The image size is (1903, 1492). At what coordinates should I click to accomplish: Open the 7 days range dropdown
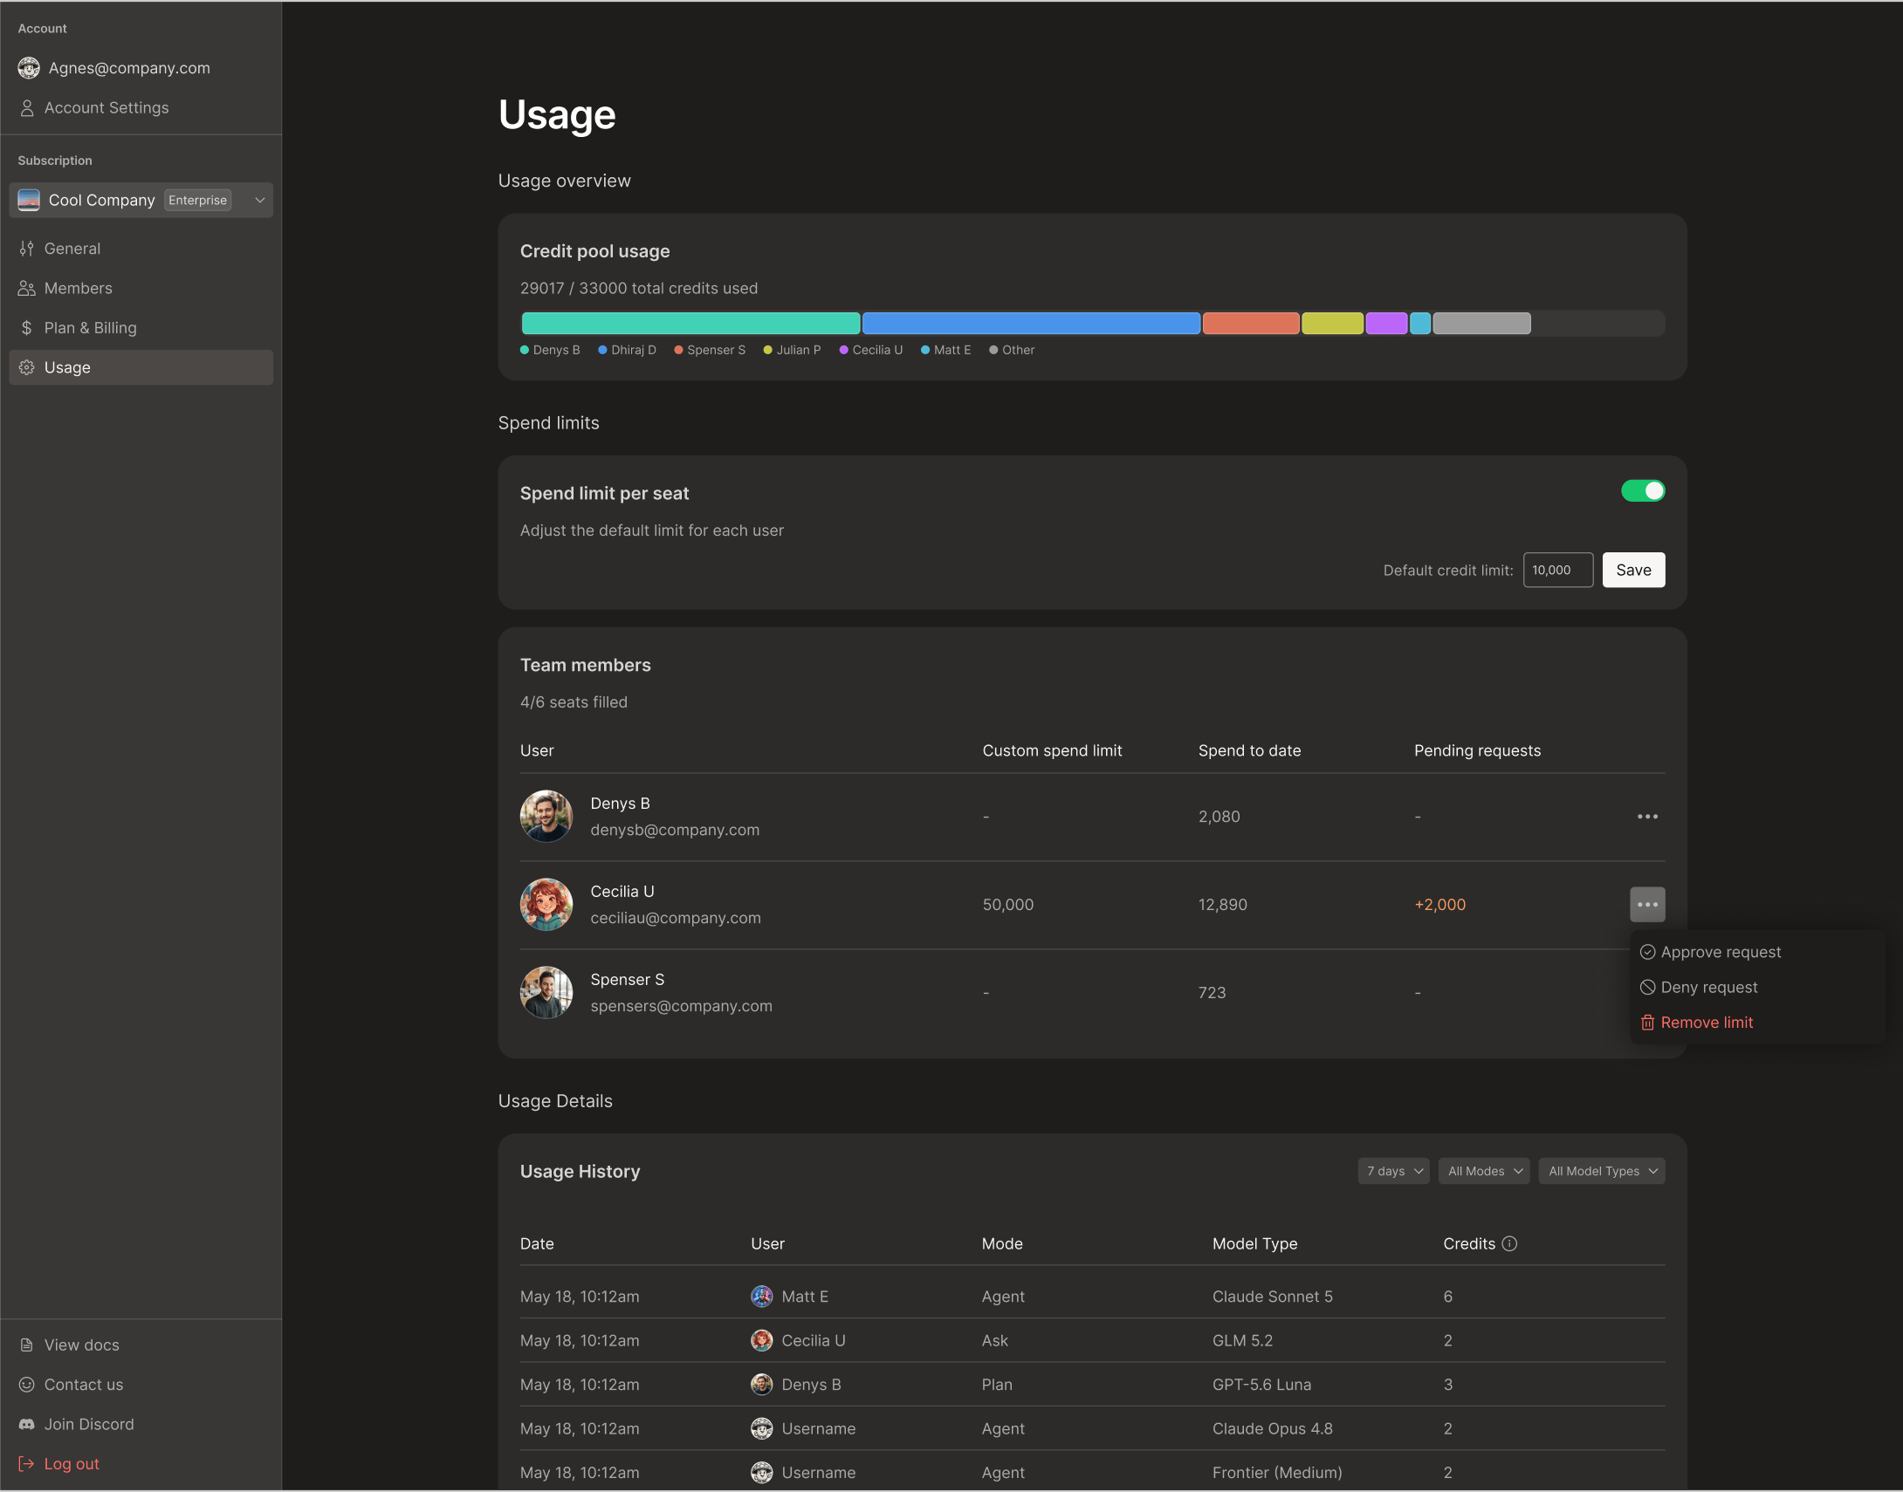point(1393,1172)
